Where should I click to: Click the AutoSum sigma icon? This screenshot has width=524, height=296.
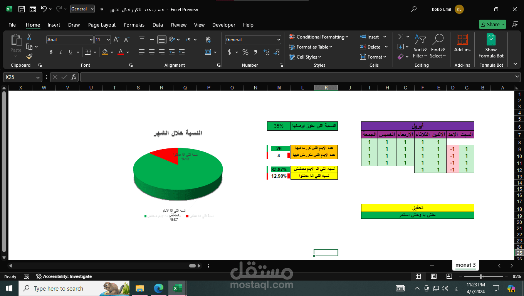401,37
